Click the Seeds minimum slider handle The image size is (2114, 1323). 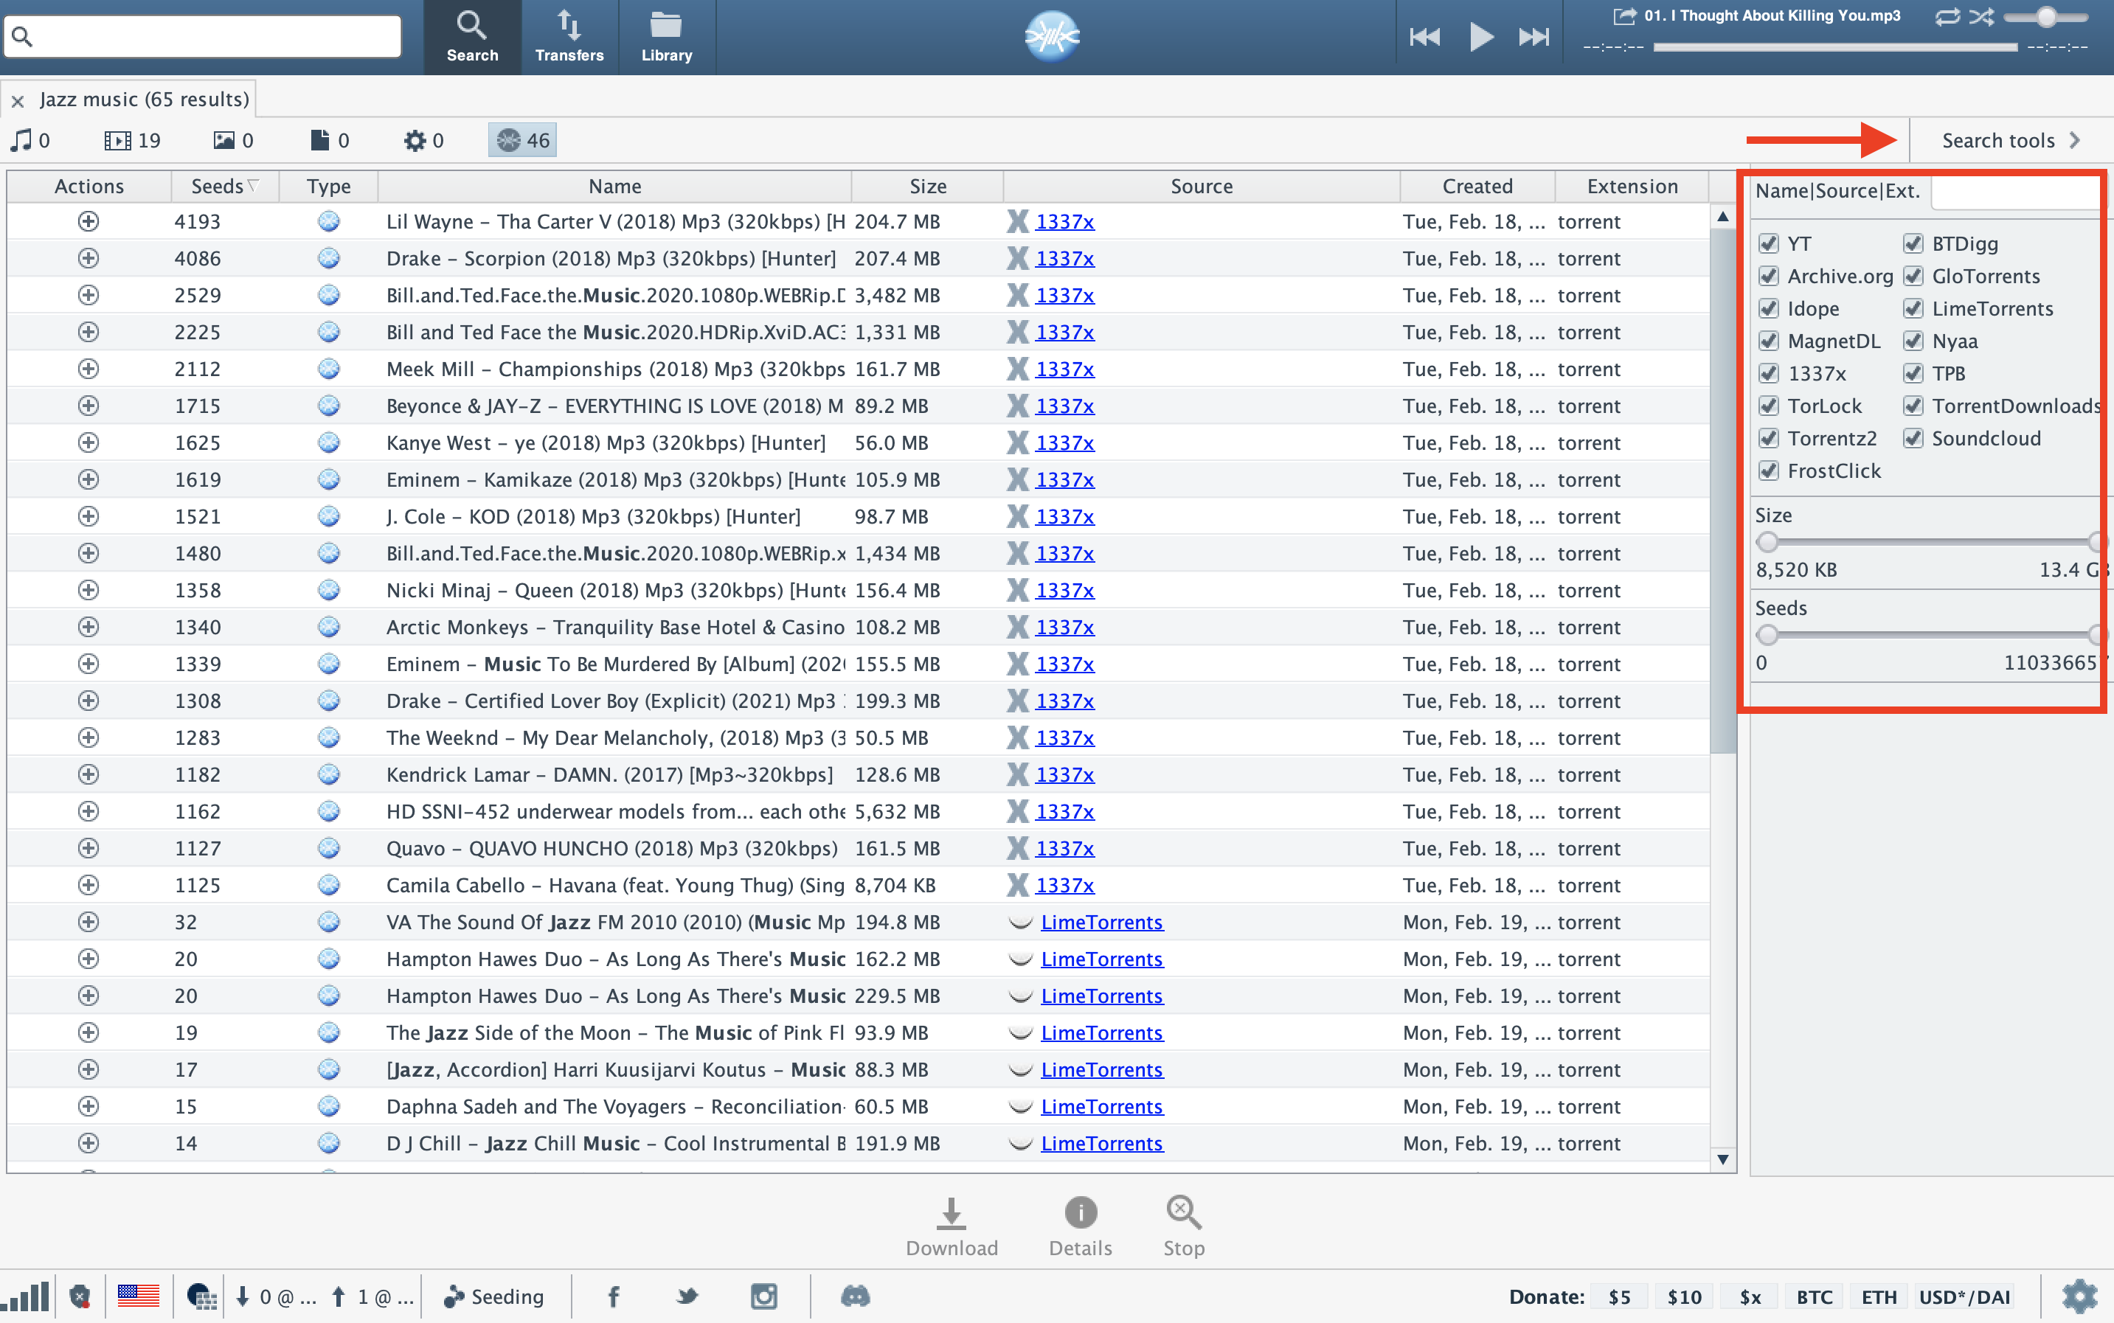1767,634
